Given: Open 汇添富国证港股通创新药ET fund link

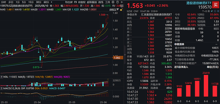Looking at the screenshot, I should 156,15.
